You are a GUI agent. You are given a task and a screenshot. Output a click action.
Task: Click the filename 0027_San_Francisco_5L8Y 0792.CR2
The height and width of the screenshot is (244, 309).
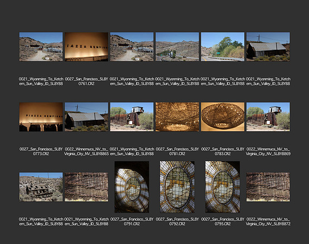coord(177,222)
